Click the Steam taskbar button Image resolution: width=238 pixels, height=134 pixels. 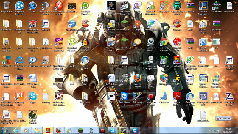[x=123, y=130]
